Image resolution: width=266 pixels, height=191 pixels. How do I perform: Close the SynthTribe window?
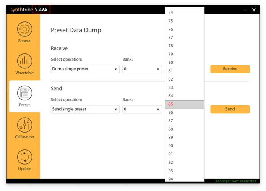click(x=254, y=10)
